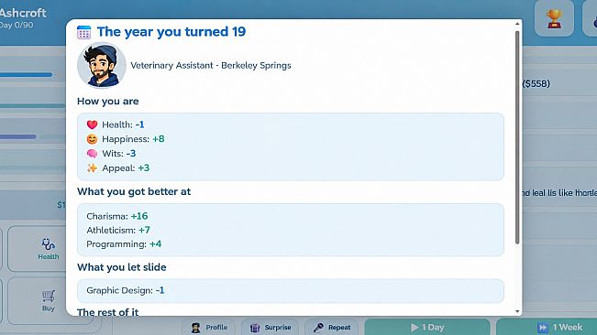Click the Graphic Design skill row

point(291,290)
